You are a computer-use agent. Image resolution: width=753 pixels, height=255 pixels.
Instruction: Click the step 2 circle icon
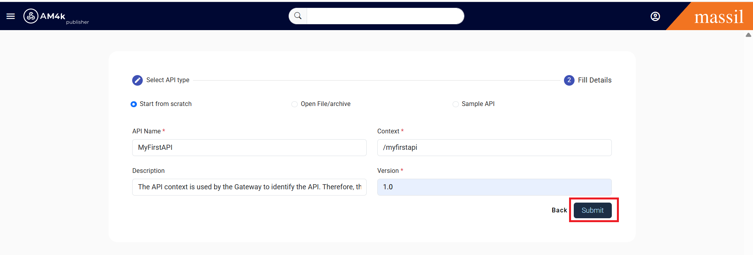(x=569, y=80)
